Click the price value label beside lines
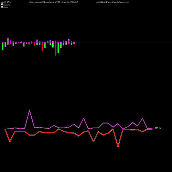 tap(158, 128)
